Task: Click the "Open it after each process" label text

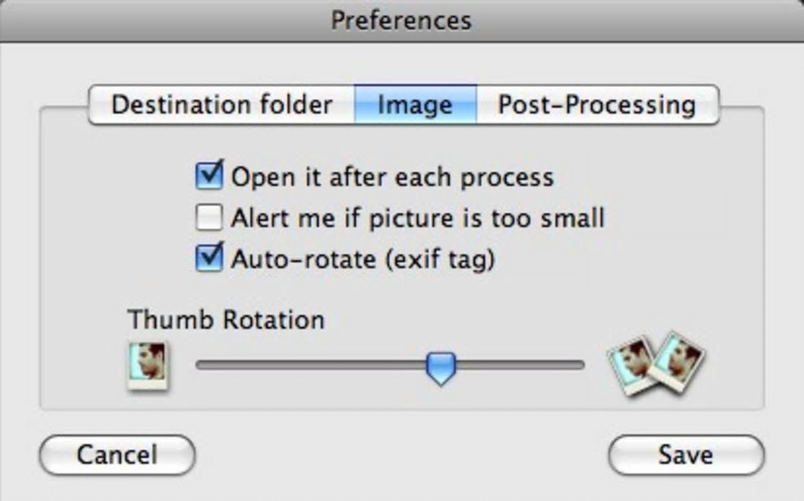Action: 392,177
